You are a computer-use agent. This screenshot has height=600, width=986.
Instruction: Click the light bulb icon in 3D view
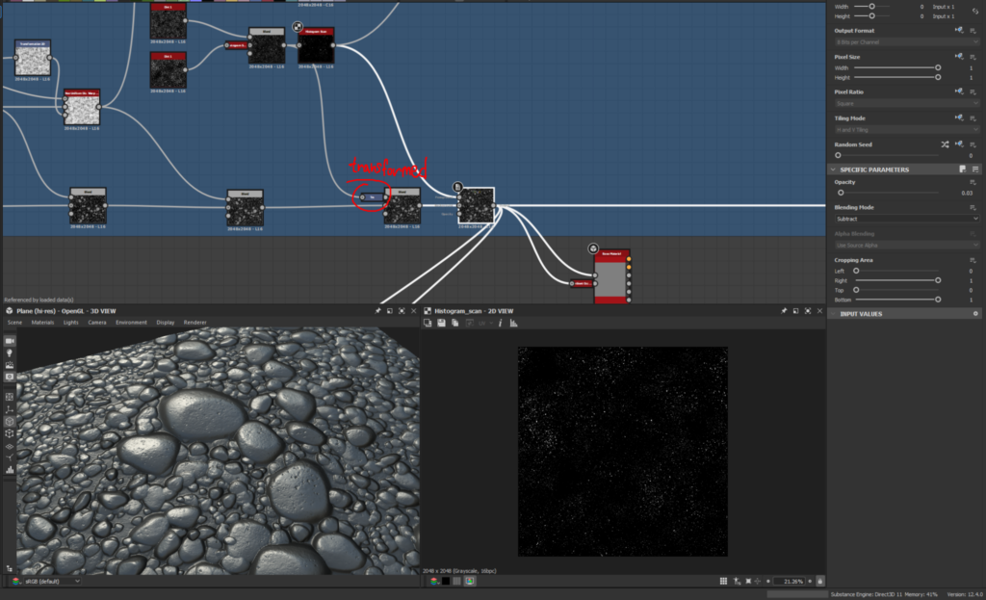(11, 353)
